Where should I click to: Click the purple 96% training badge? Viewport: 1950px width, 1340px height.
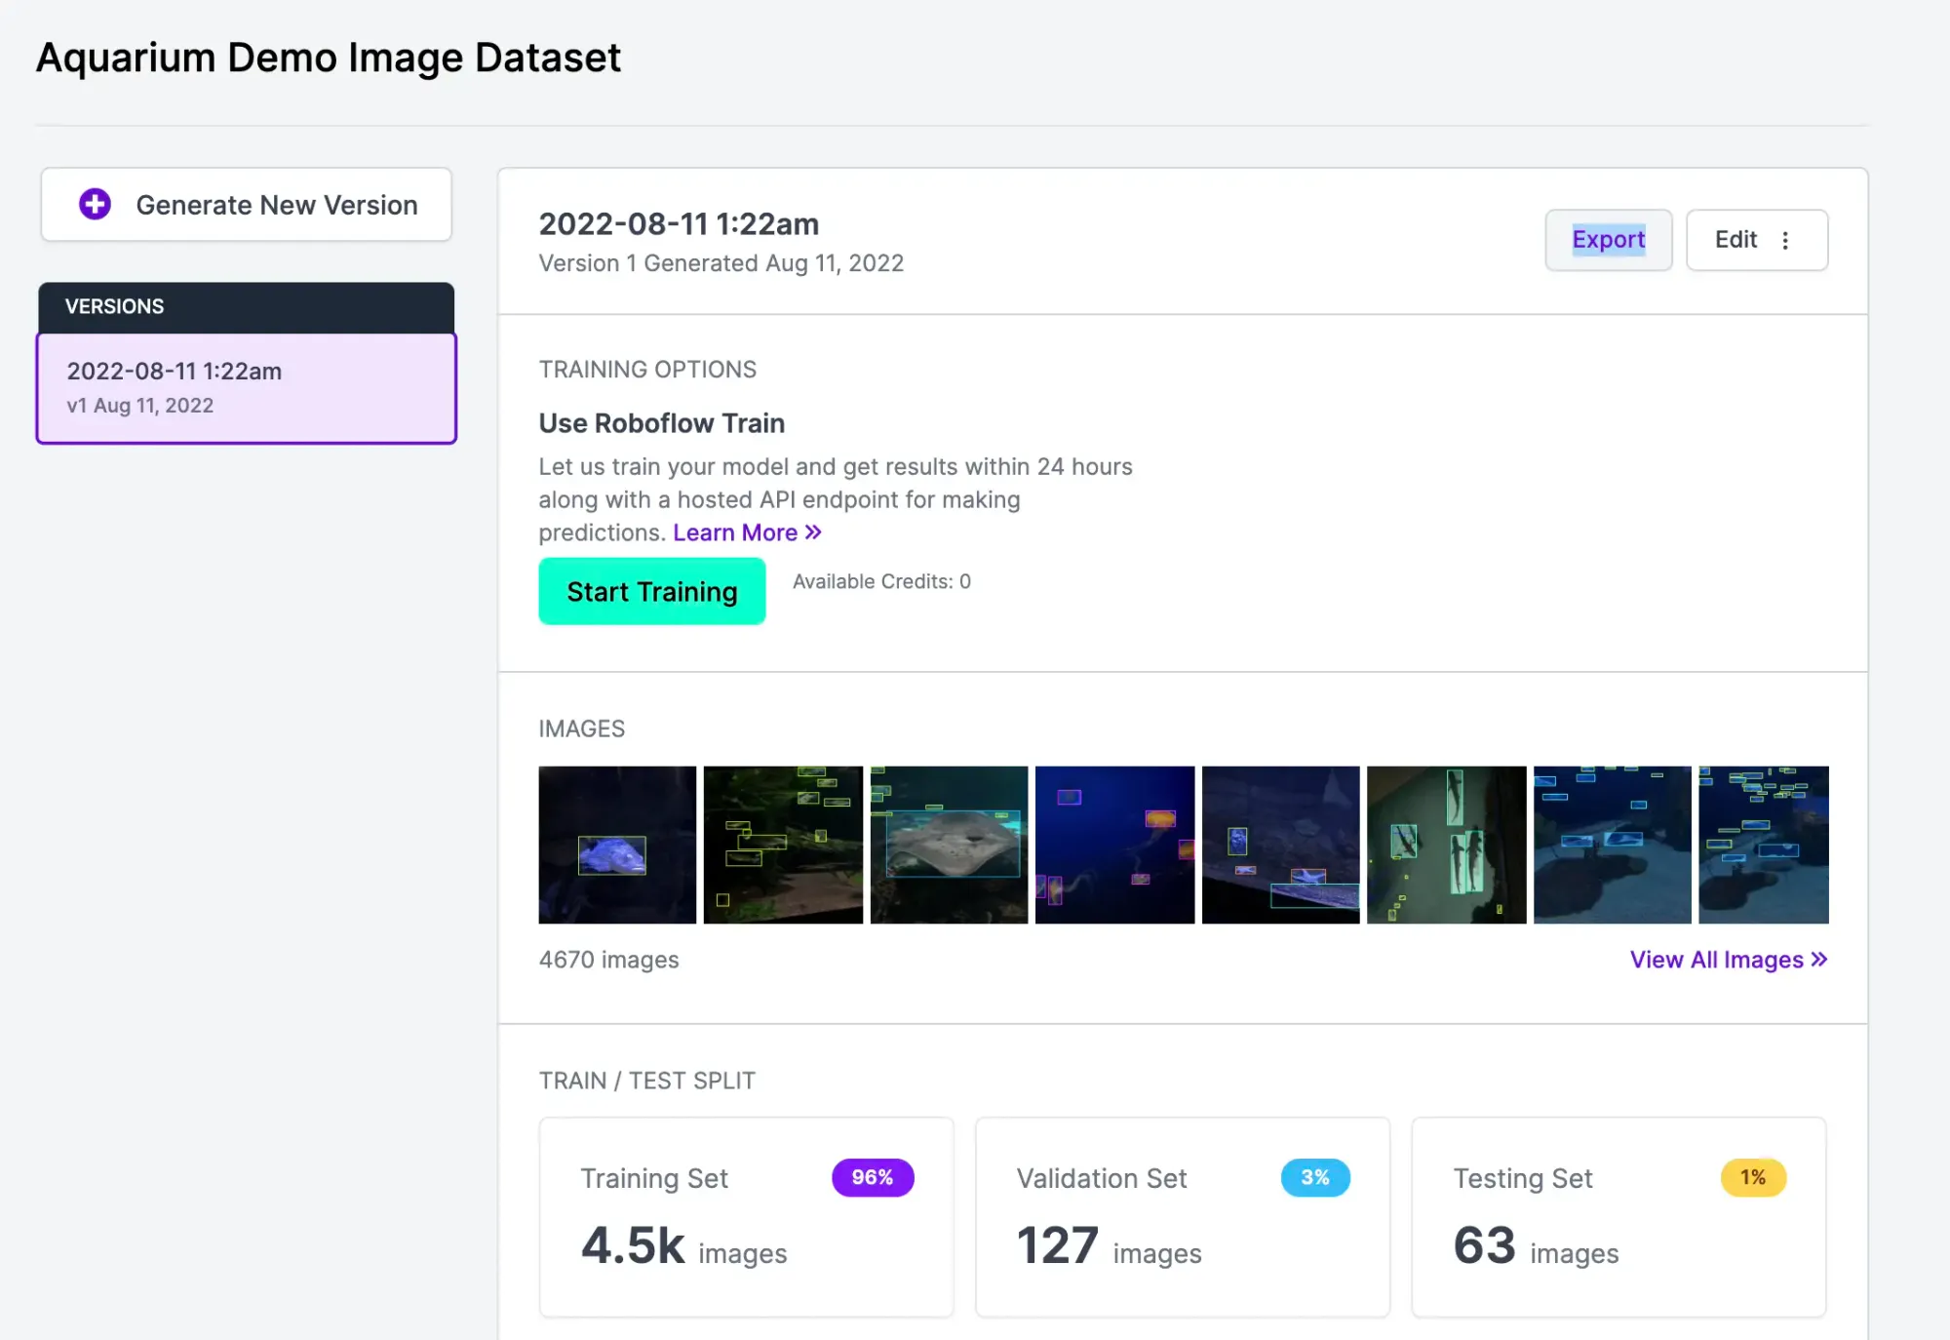pyautogui.click(x=872, y=1177)
